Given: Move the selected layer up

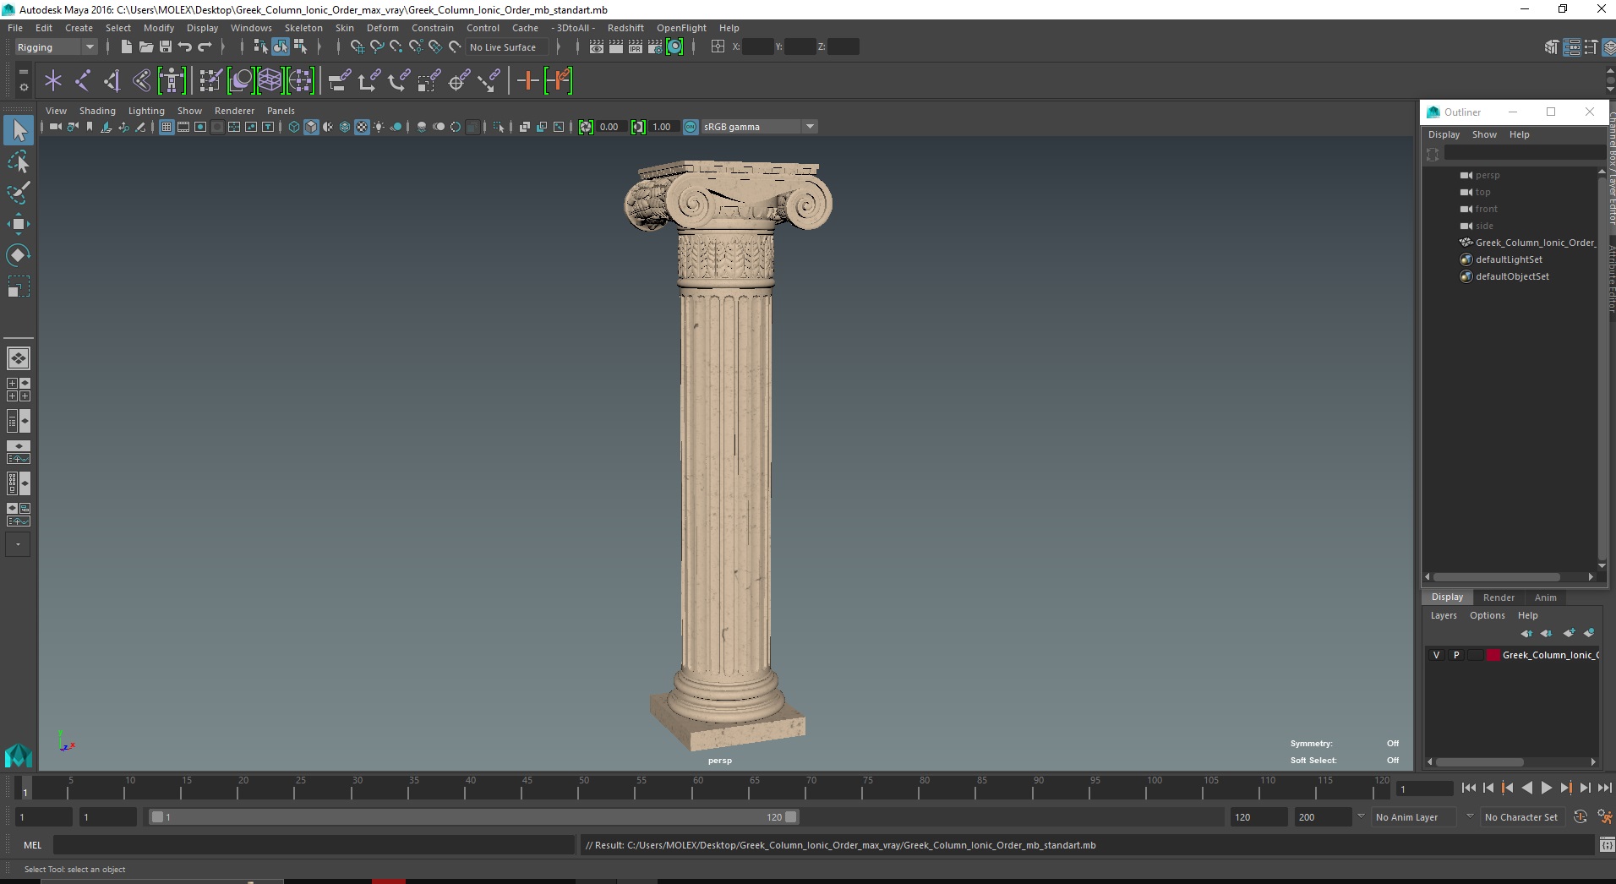Looking at the screenshot, I should (1526, 633).
